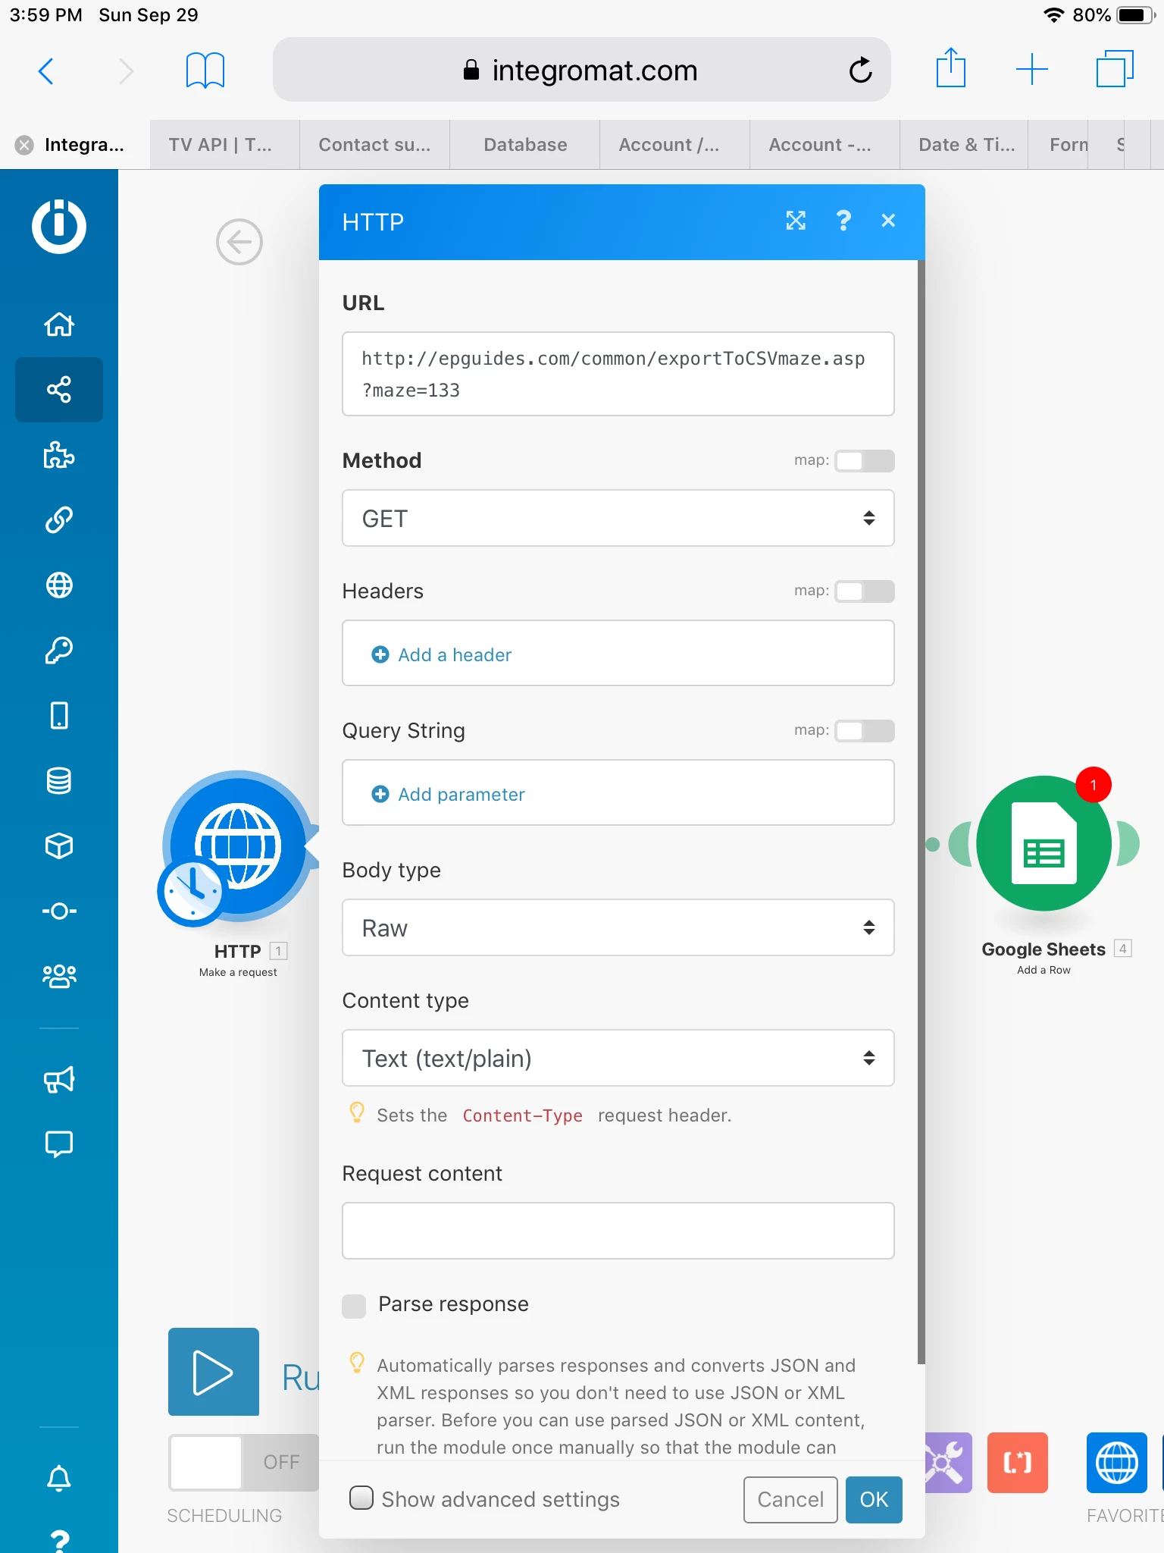Viewport: 1164px width, 1553px height.
Task: Expand HTTP dialog to full screen
Action: coord(796,221)
